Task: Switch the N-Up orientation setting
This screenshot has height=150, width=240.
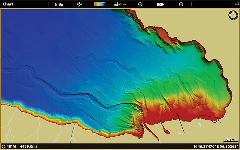Action: [59, 4]
